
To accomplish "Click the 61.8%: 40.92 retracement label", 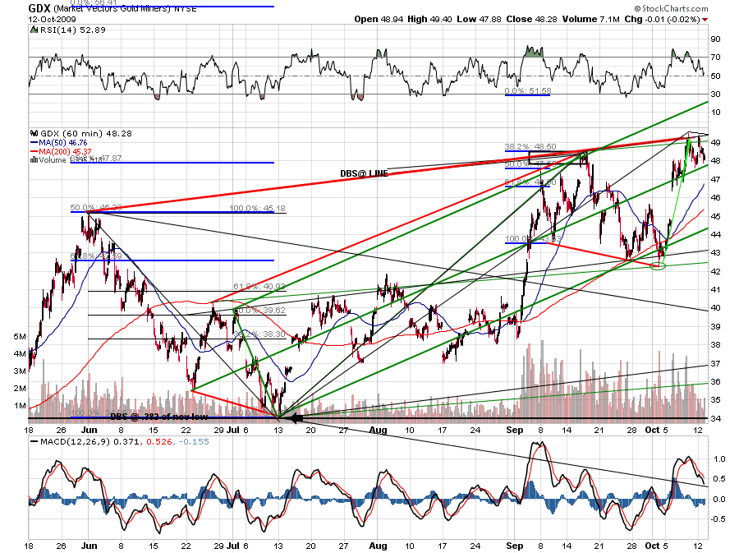I will [259, 287].
